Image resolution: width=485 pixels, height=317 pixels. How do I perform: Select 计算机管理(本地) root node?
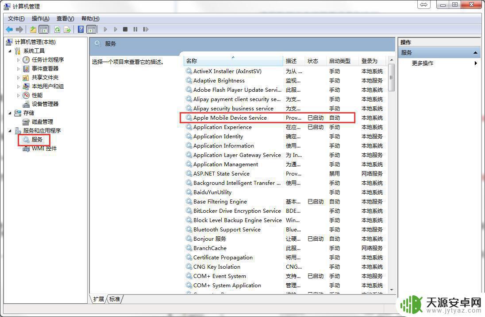point(35,42)
